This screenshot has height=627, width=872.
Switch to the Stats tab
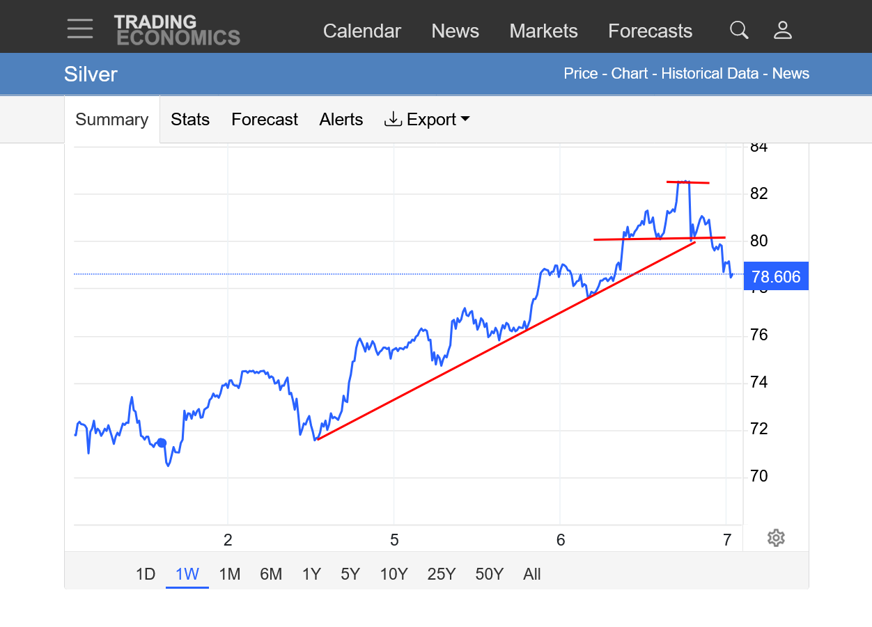click(190, 120)
